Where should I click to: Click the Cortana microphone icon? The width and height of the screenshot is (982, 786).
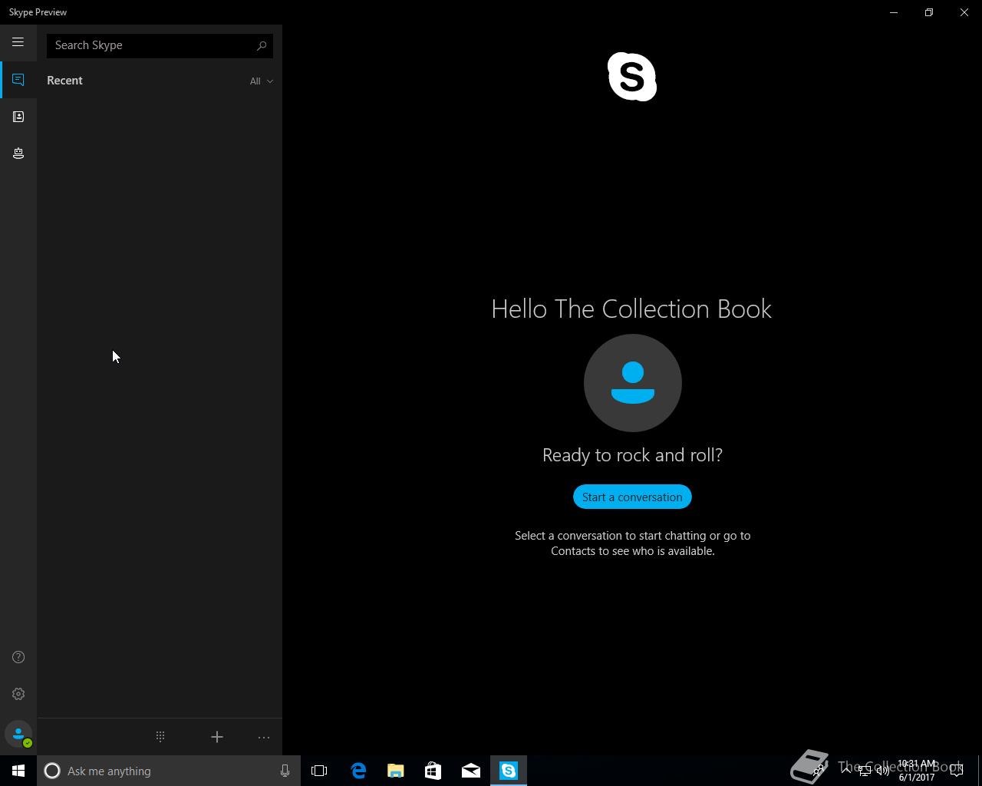285,771
